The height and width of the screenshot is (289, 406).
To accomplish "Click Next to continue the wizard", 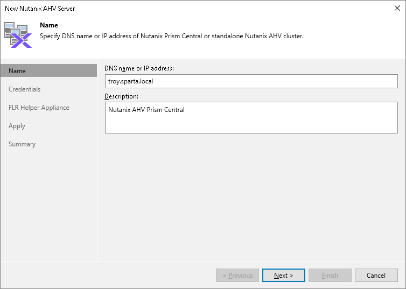I will [283, 276].
